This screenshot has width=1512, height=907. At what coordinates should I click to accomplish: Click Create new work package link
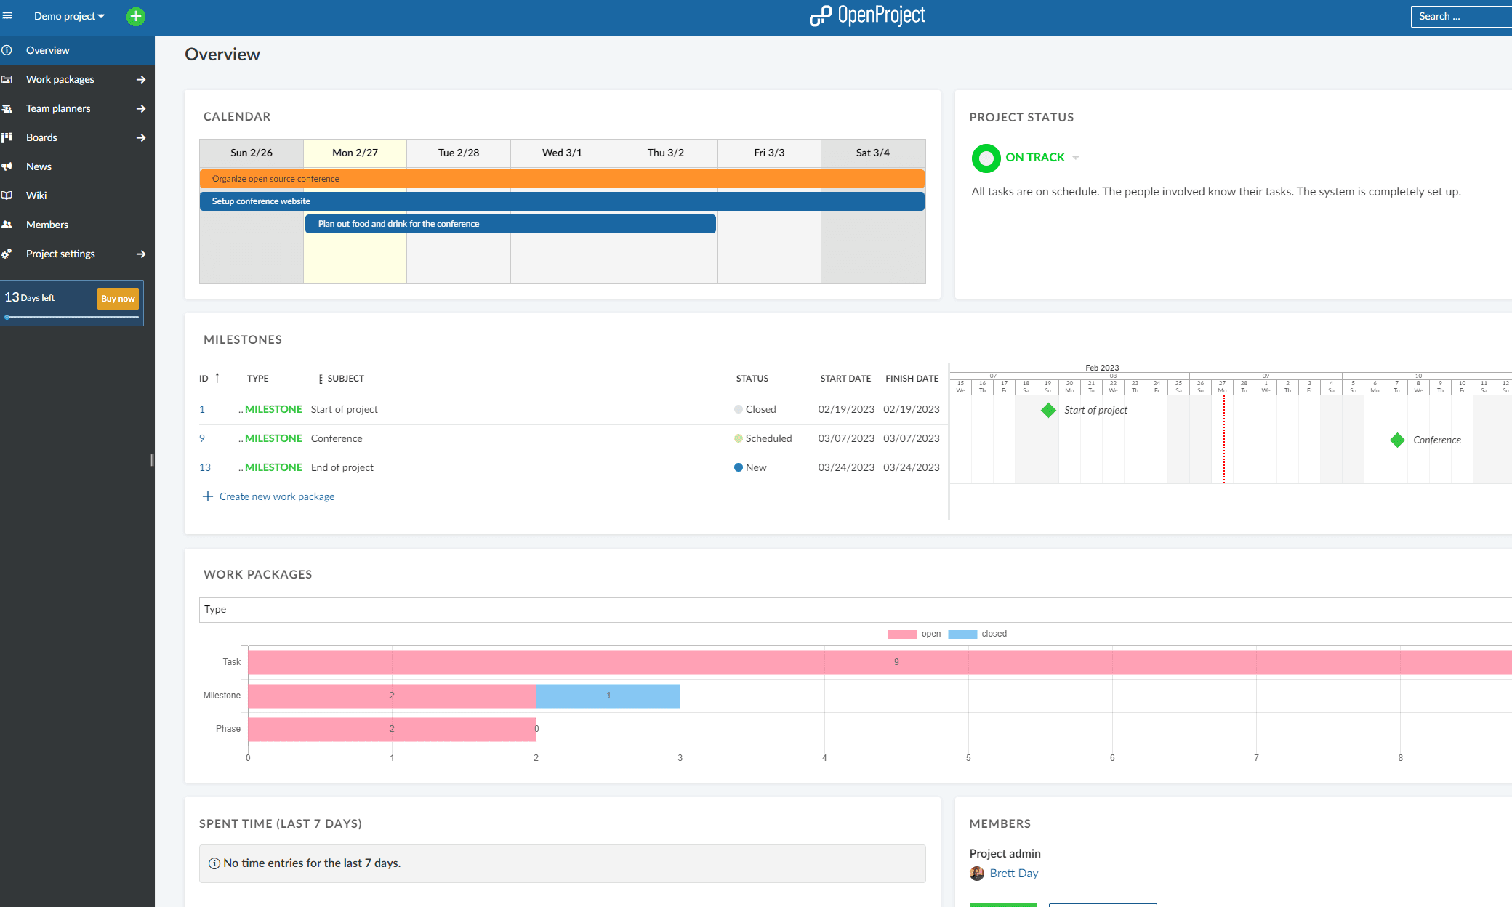[x=277, y=496]
